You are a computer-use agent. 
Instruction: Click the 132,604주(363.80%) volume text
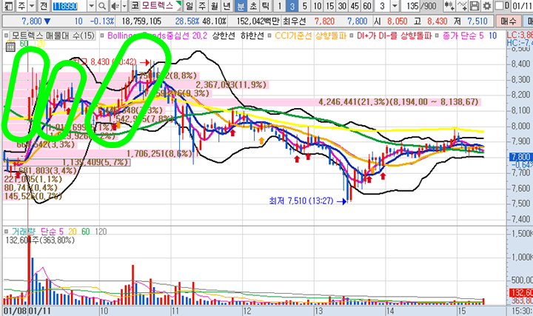click(x=40, y=241)
